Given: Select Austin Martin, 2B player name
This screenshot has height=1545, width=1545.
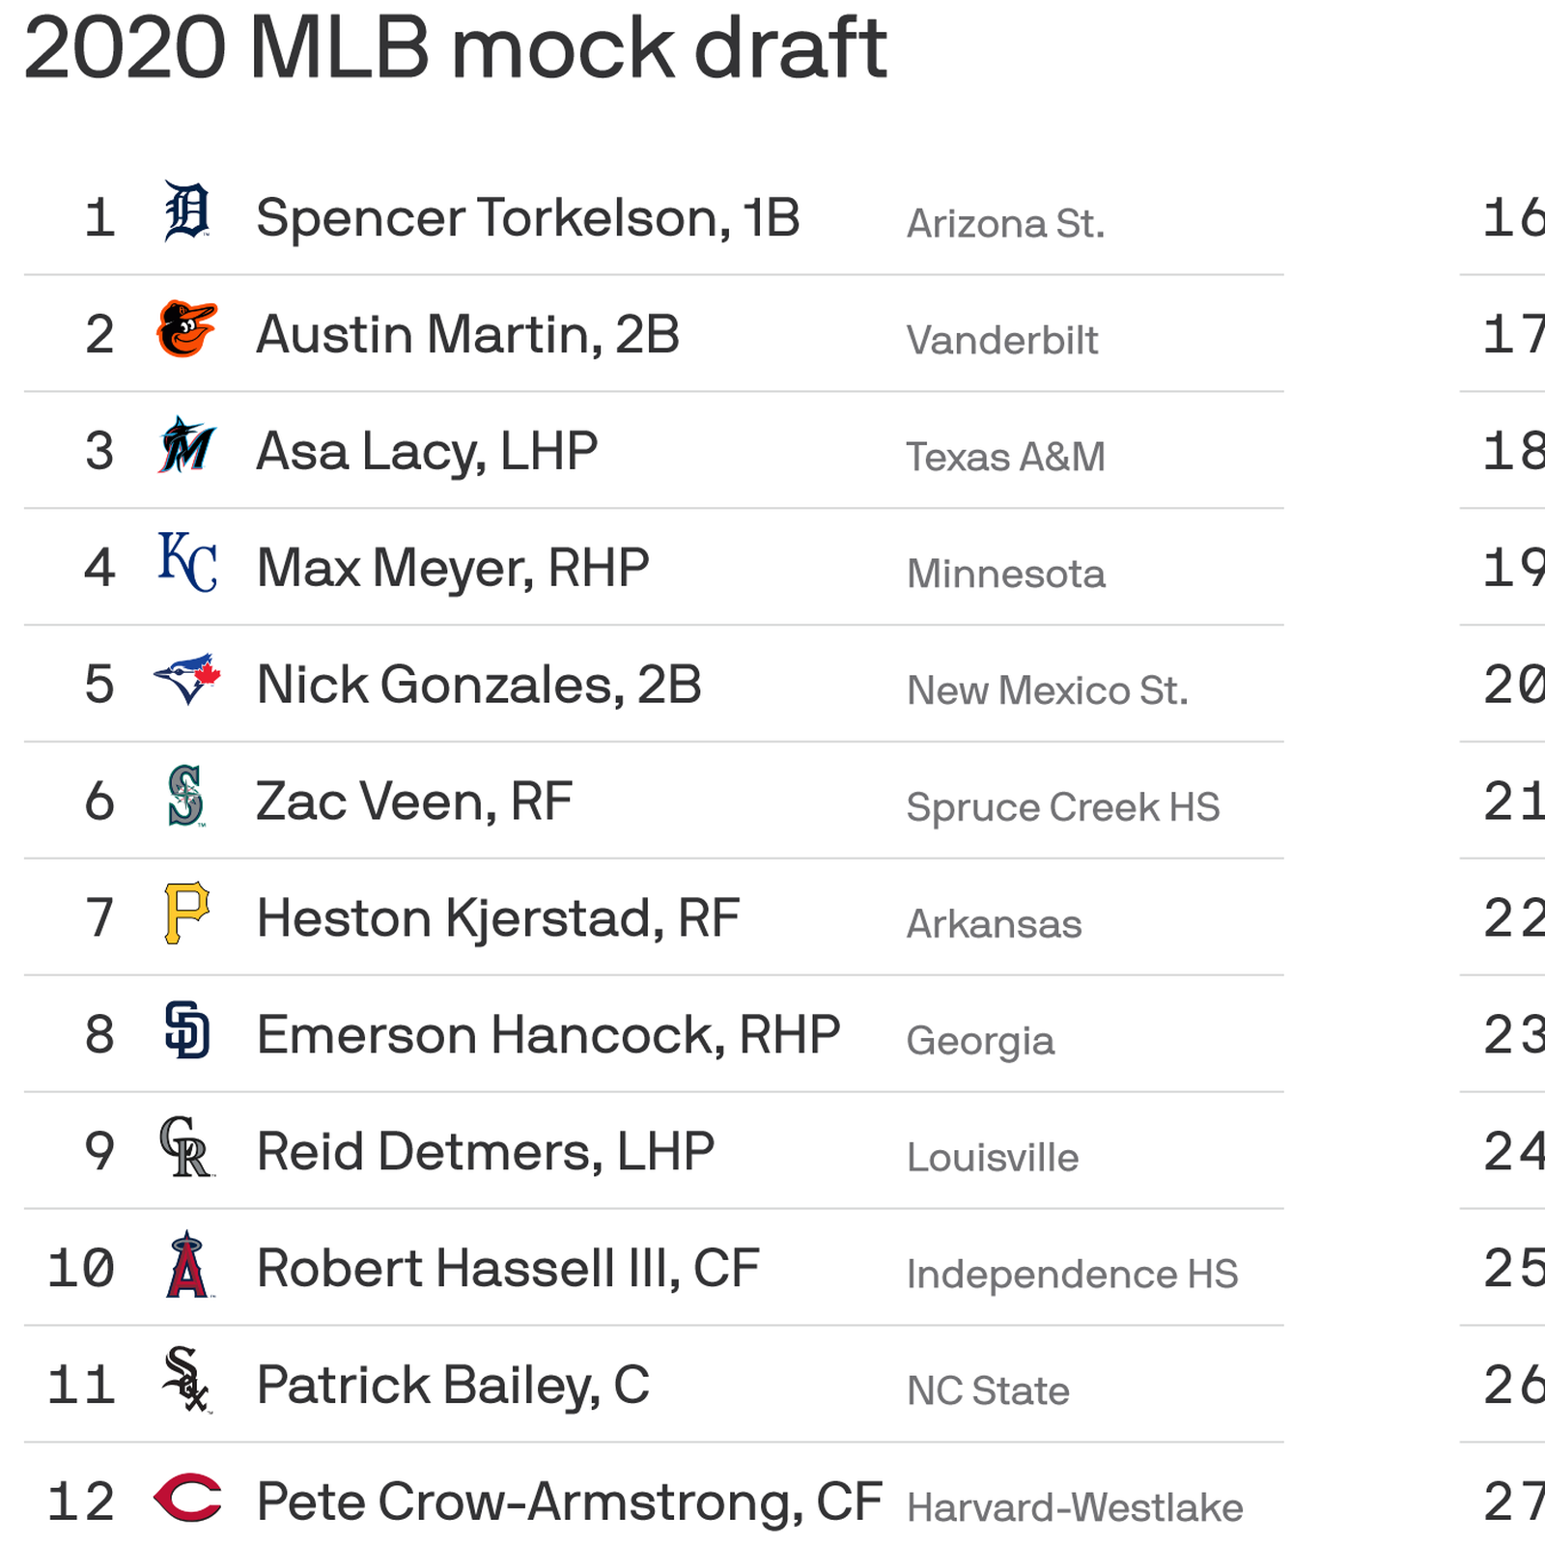Looking at the screenshot, I should [x=467, y=335].
